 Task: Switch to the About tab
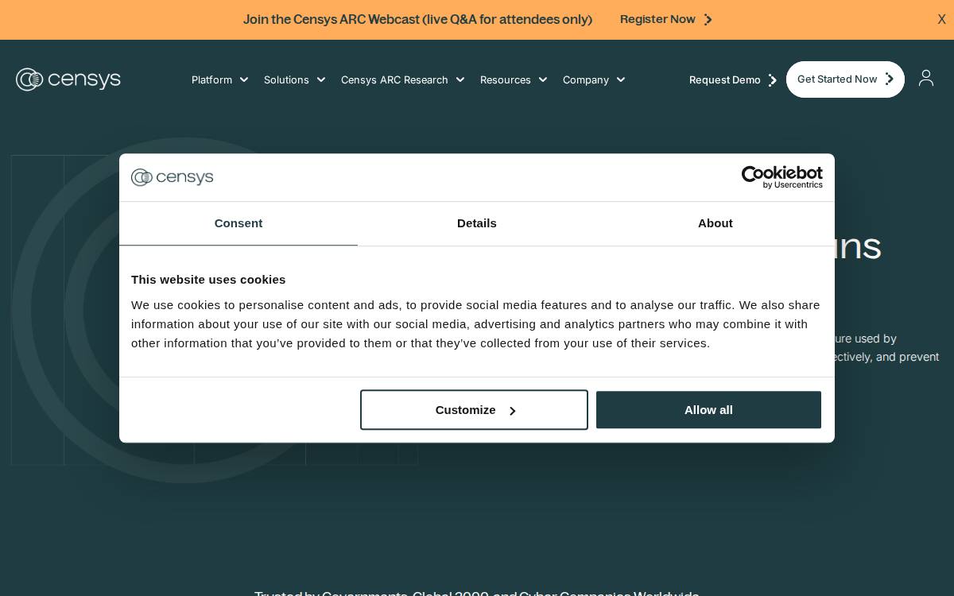(715, 223)
